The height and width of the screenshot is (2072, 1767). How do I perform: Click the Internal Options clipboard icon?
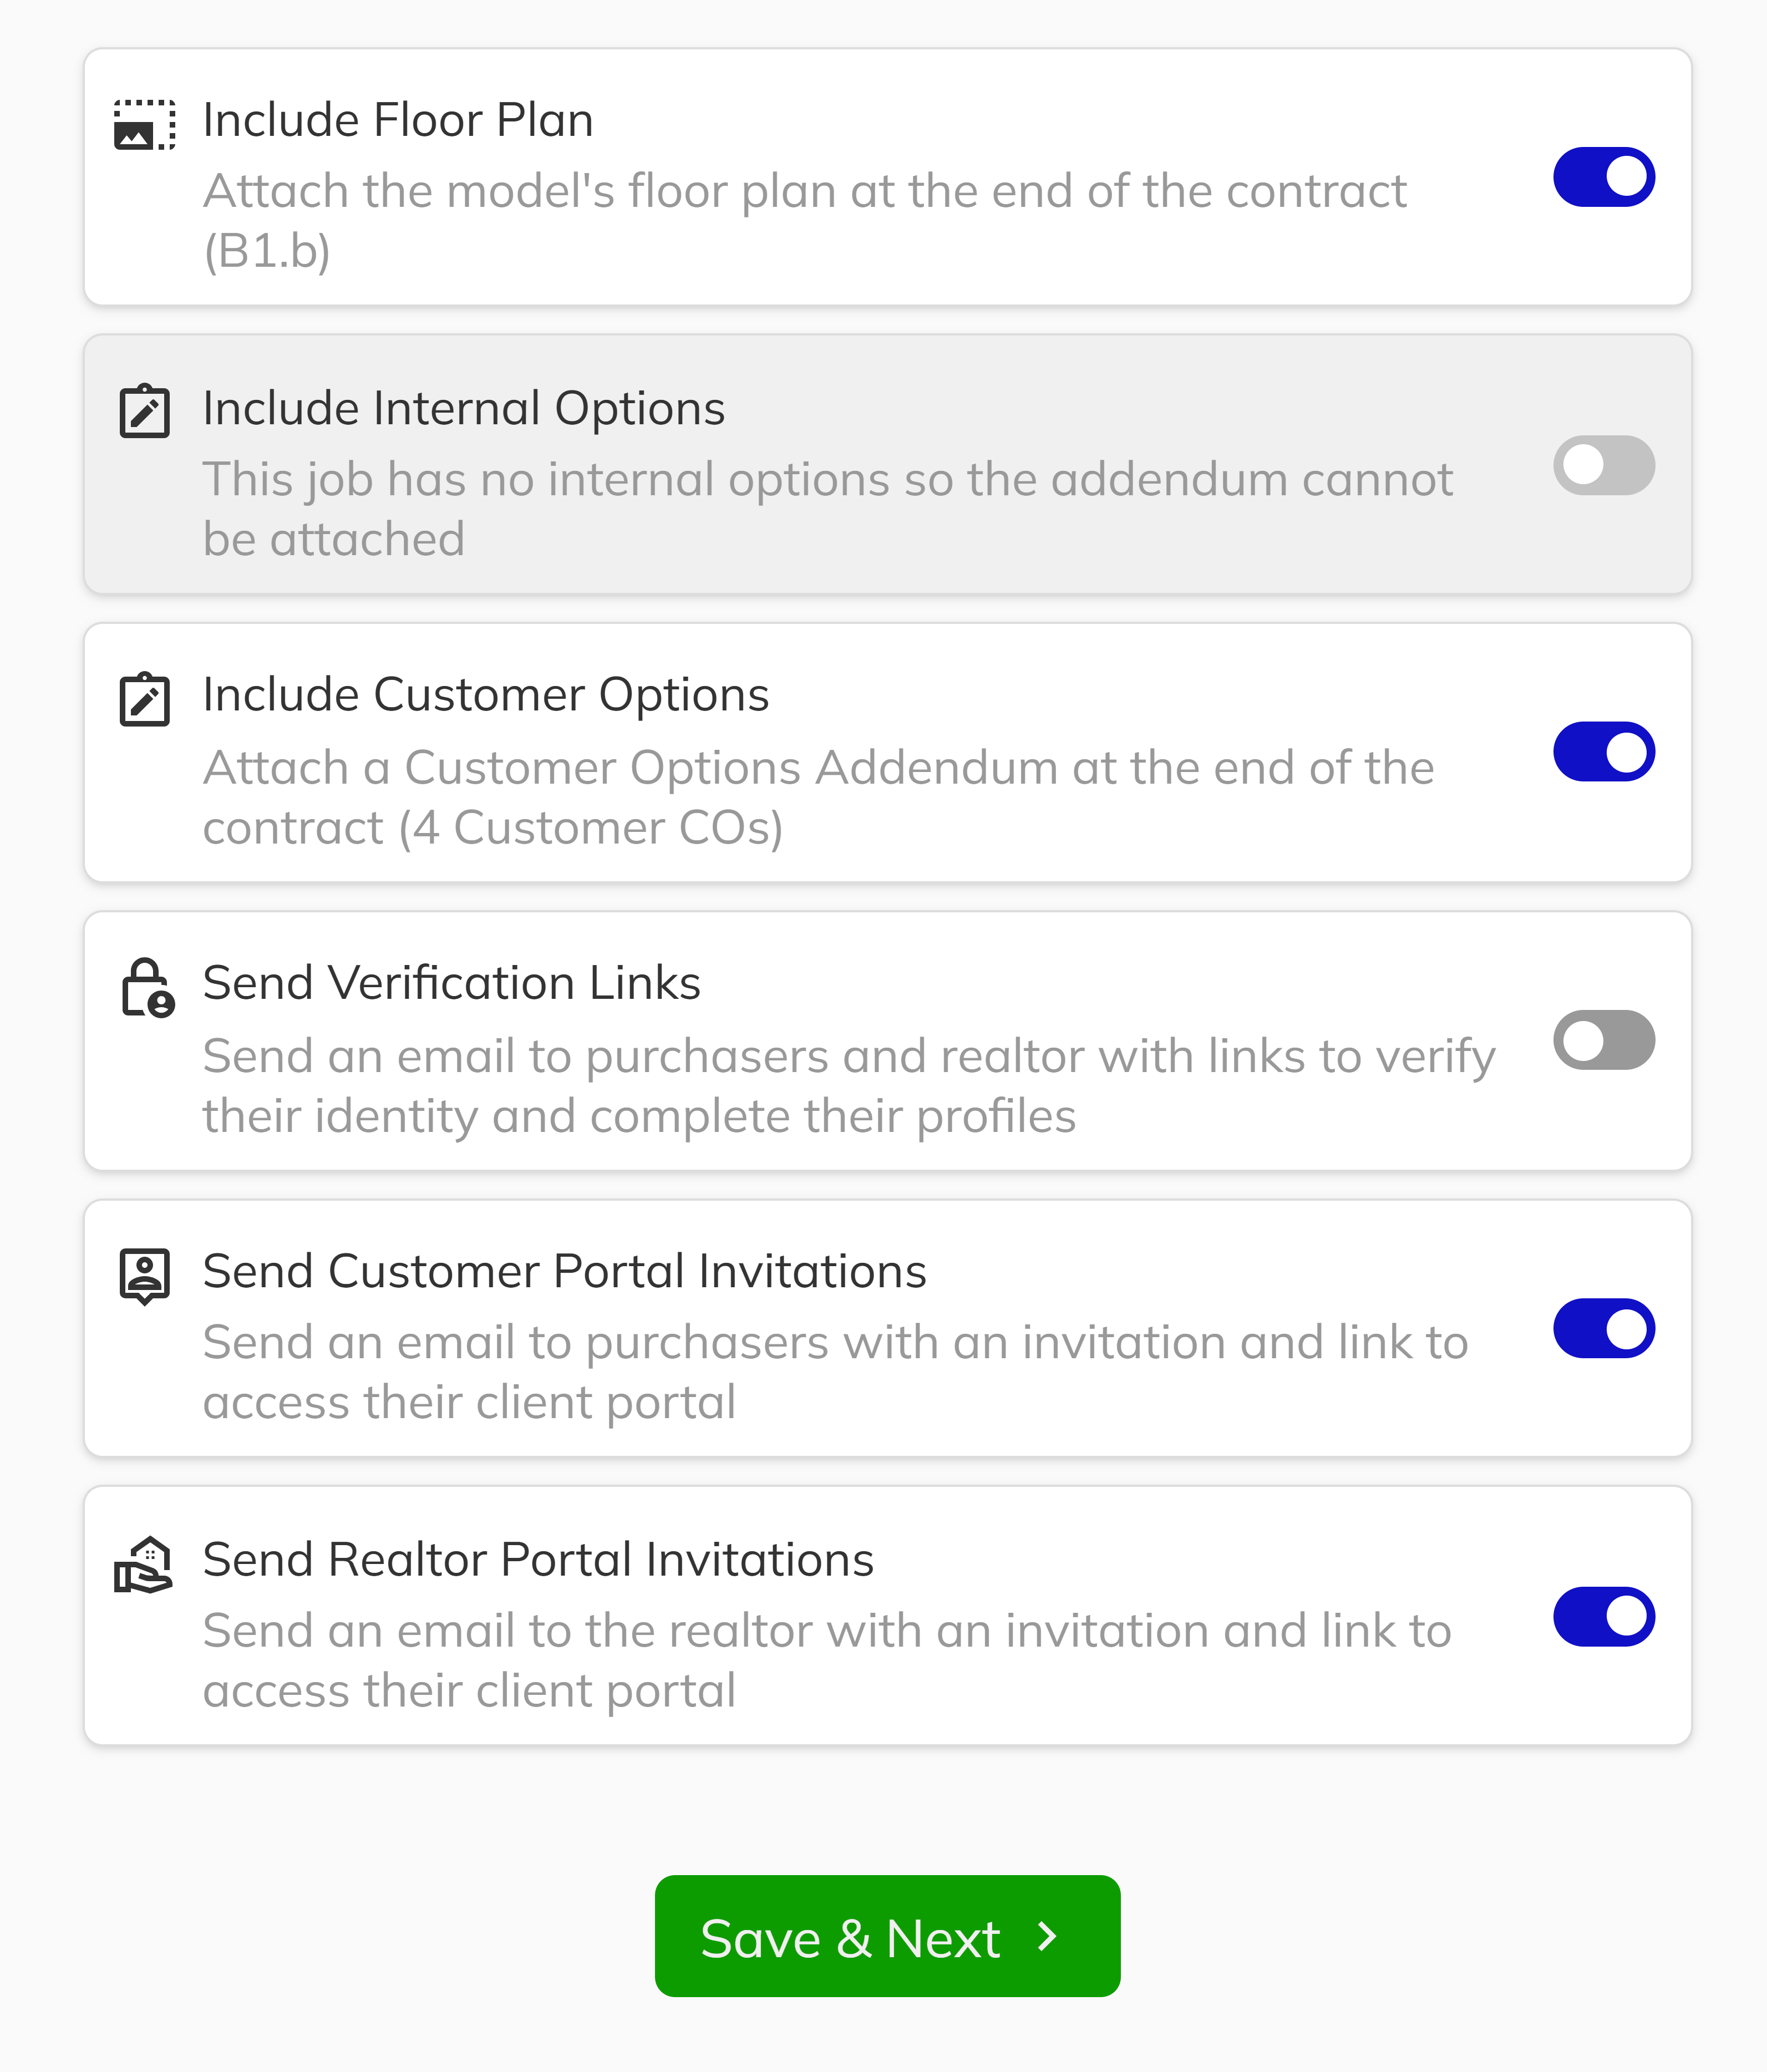point(145,411)
